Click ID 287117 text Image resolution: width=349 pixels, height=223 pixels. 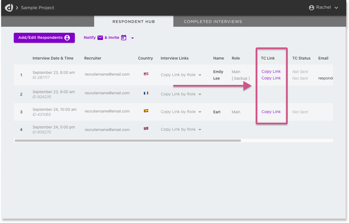[41, 77]
